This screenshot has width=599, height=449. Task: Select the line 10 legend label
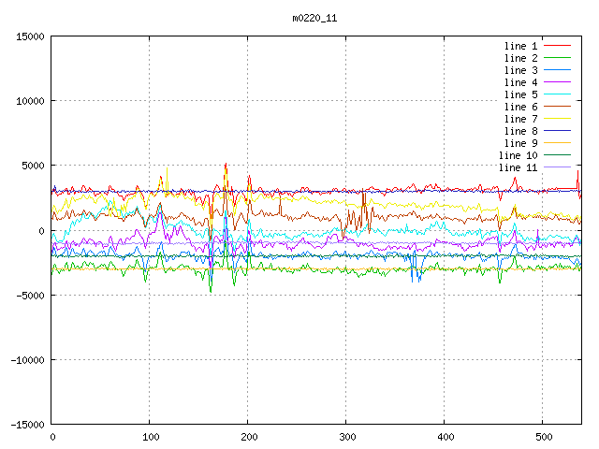click(x=518, y=155)
